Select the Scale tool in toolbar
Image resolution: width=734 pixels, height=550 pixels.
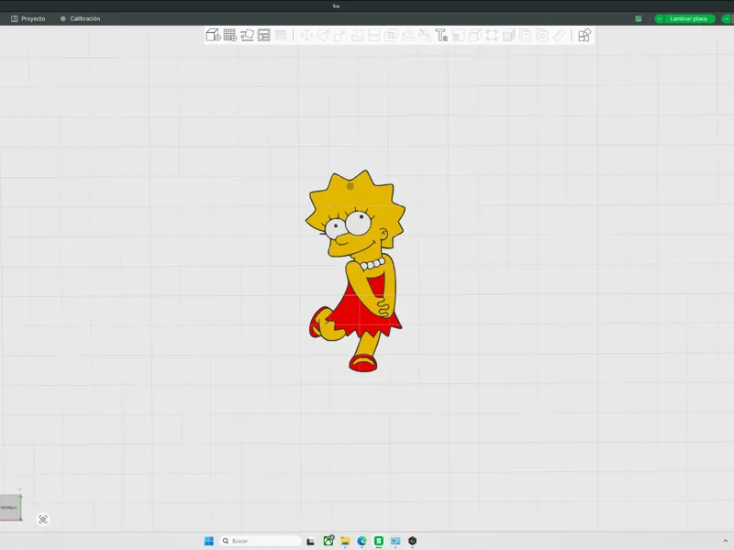coord(340,35)
